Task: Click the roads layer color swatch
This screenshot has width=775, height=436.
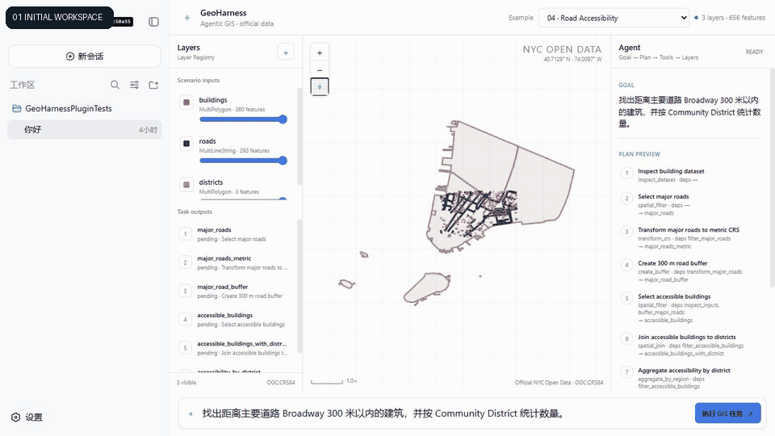Action: (x=186, y=144)
